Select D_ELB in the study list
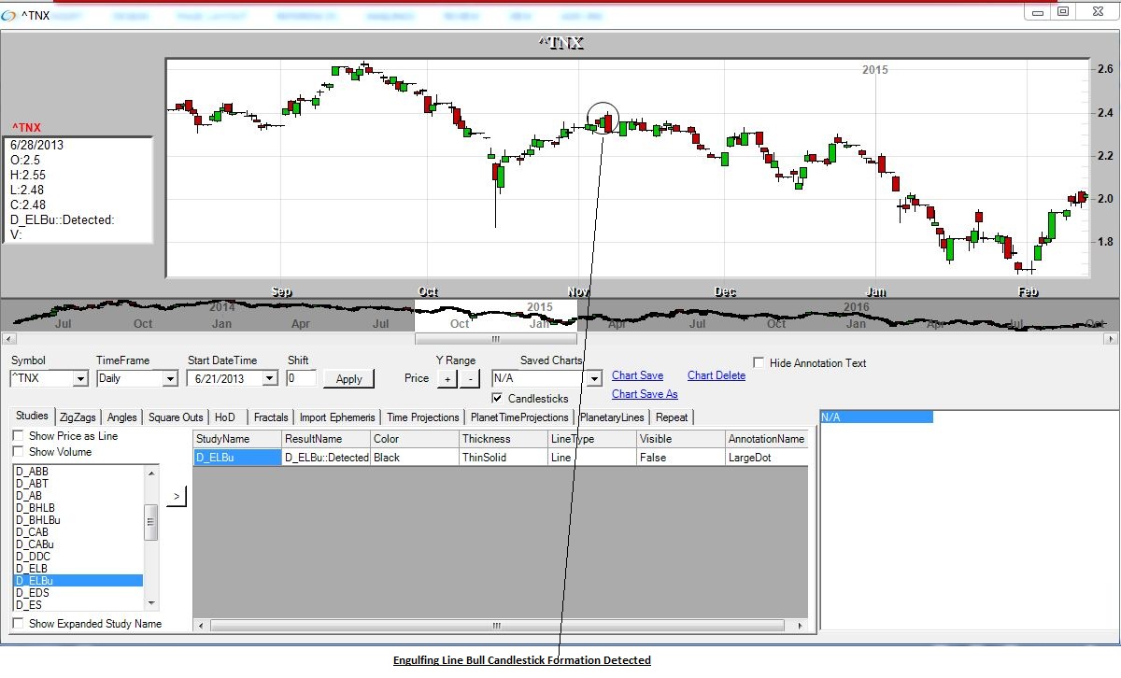Viewport: 1121px width, 678px height. coord(32,569)
